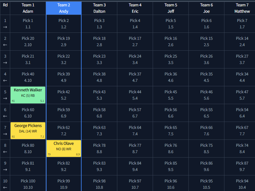The image size is (255, 191).
Task: Choose the Pick 100 cell 10.10
Action: [28, 184]
